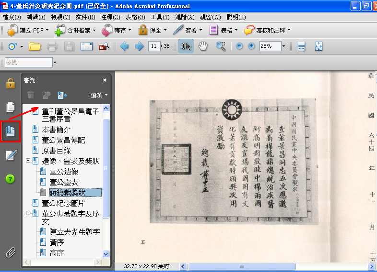Click the 尋找 find text field

[29, 62]
